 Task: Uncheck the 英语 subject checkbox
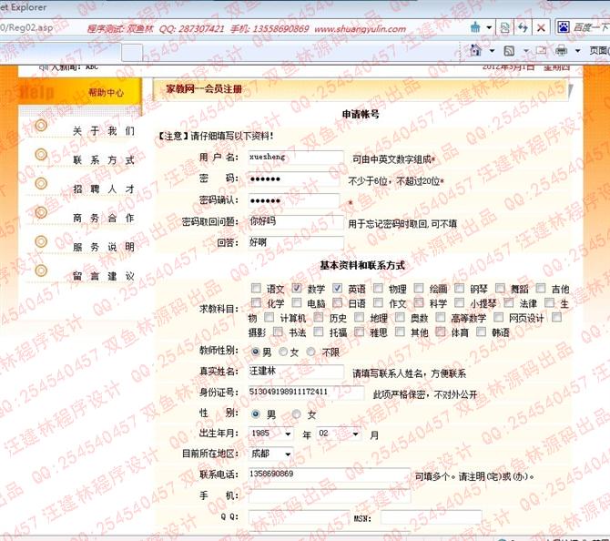point(337,288)
